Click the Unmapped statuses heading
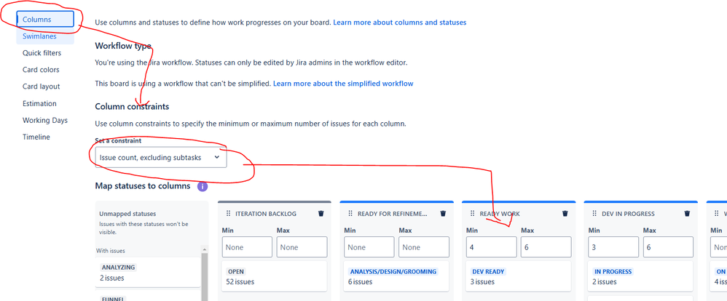Screen dimensions: 727x301 (127, 214)
